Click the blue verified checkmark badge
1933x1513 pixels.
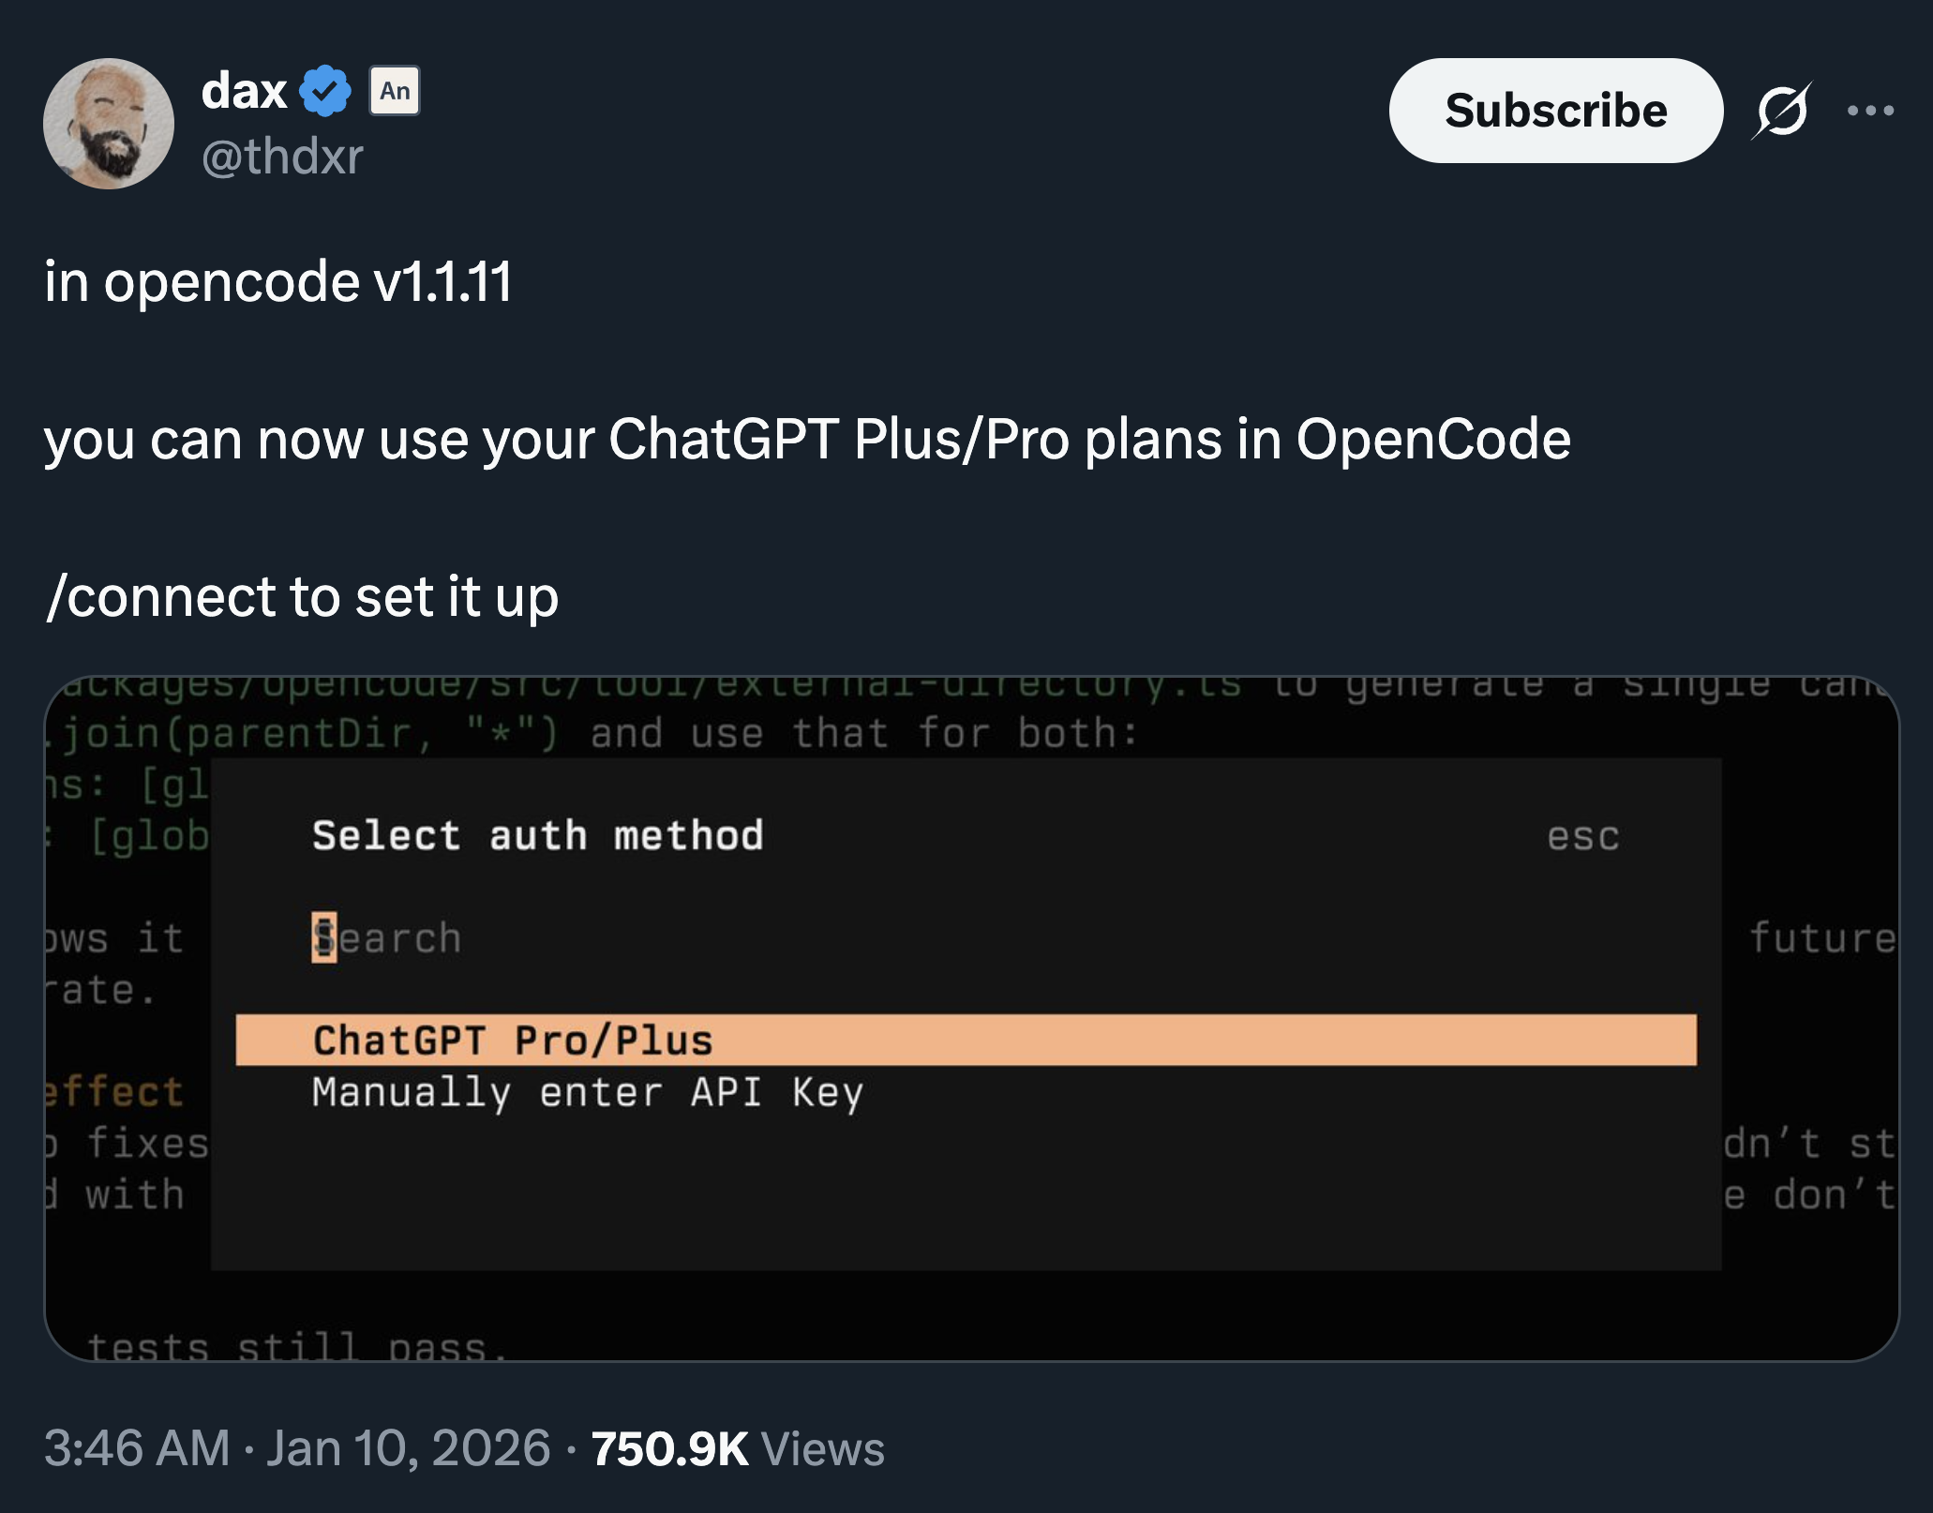coord(324,91)
